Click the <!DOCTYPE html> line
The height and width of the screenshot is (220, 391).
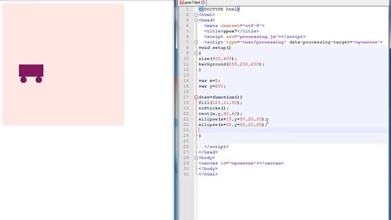tap(219, 9)
